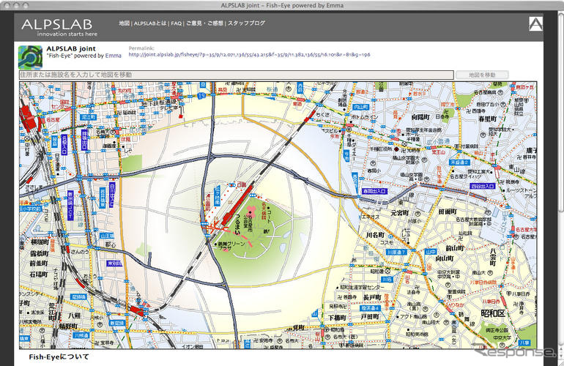Click the innovation starts here tagline
This screenshot has width=564, height=366.
[x=67, y=34]
